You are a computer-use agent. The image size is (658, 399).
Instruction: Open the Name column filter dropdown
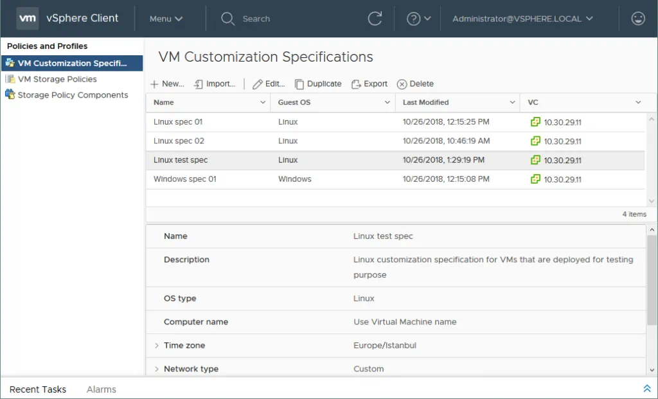click(x=262, y=103)
